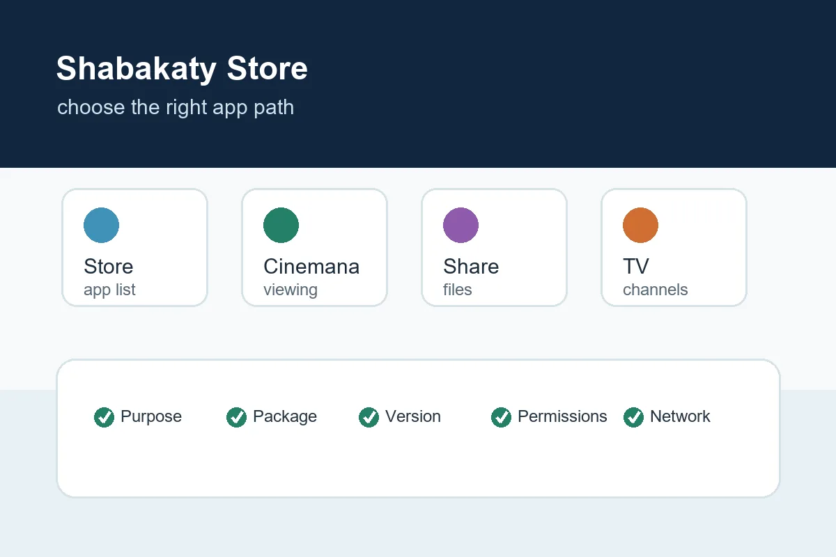Click the green Cinemana circle icon
The height and width of the screenshot is (557, 836).
[x=281, y=225]
